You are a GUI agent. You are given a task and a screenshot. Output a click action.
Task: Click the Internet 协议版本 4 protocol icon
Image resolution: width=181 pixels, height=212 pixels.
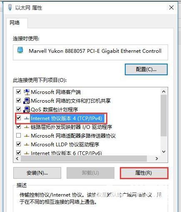tap(27, 118)
